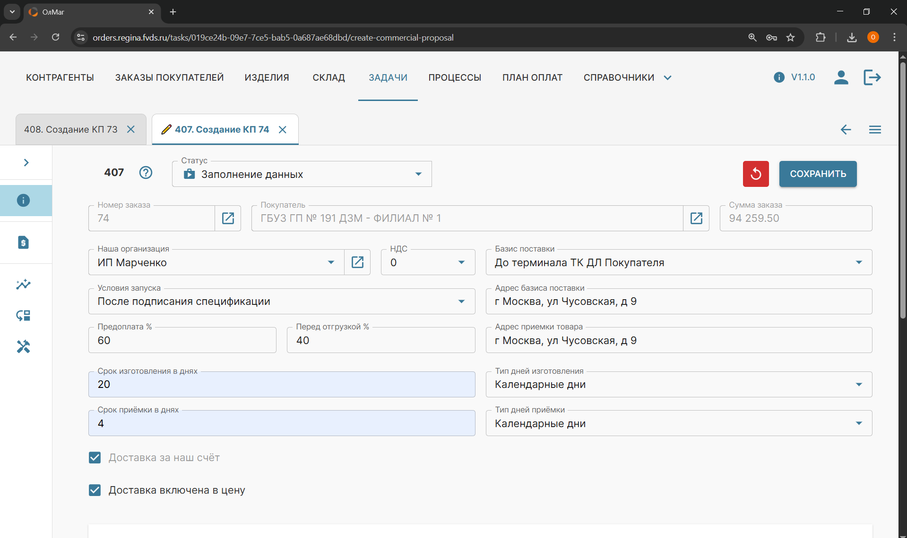This screenshot has height=538, width=907.
Task: Select the document with dollar sidebar icon
Action: point(23,243)
